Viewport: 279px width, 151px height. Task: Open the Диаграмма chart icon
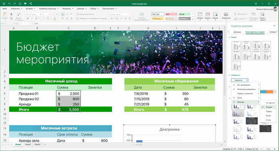226,14
